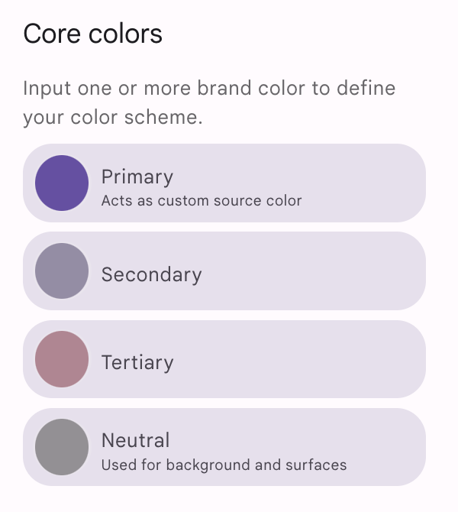
Task: Click the 'your color scheme.' text line
Action: point(112,118)
